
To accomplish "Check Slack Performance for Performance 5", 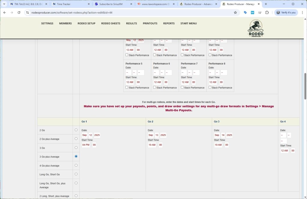I will point(127,87).
